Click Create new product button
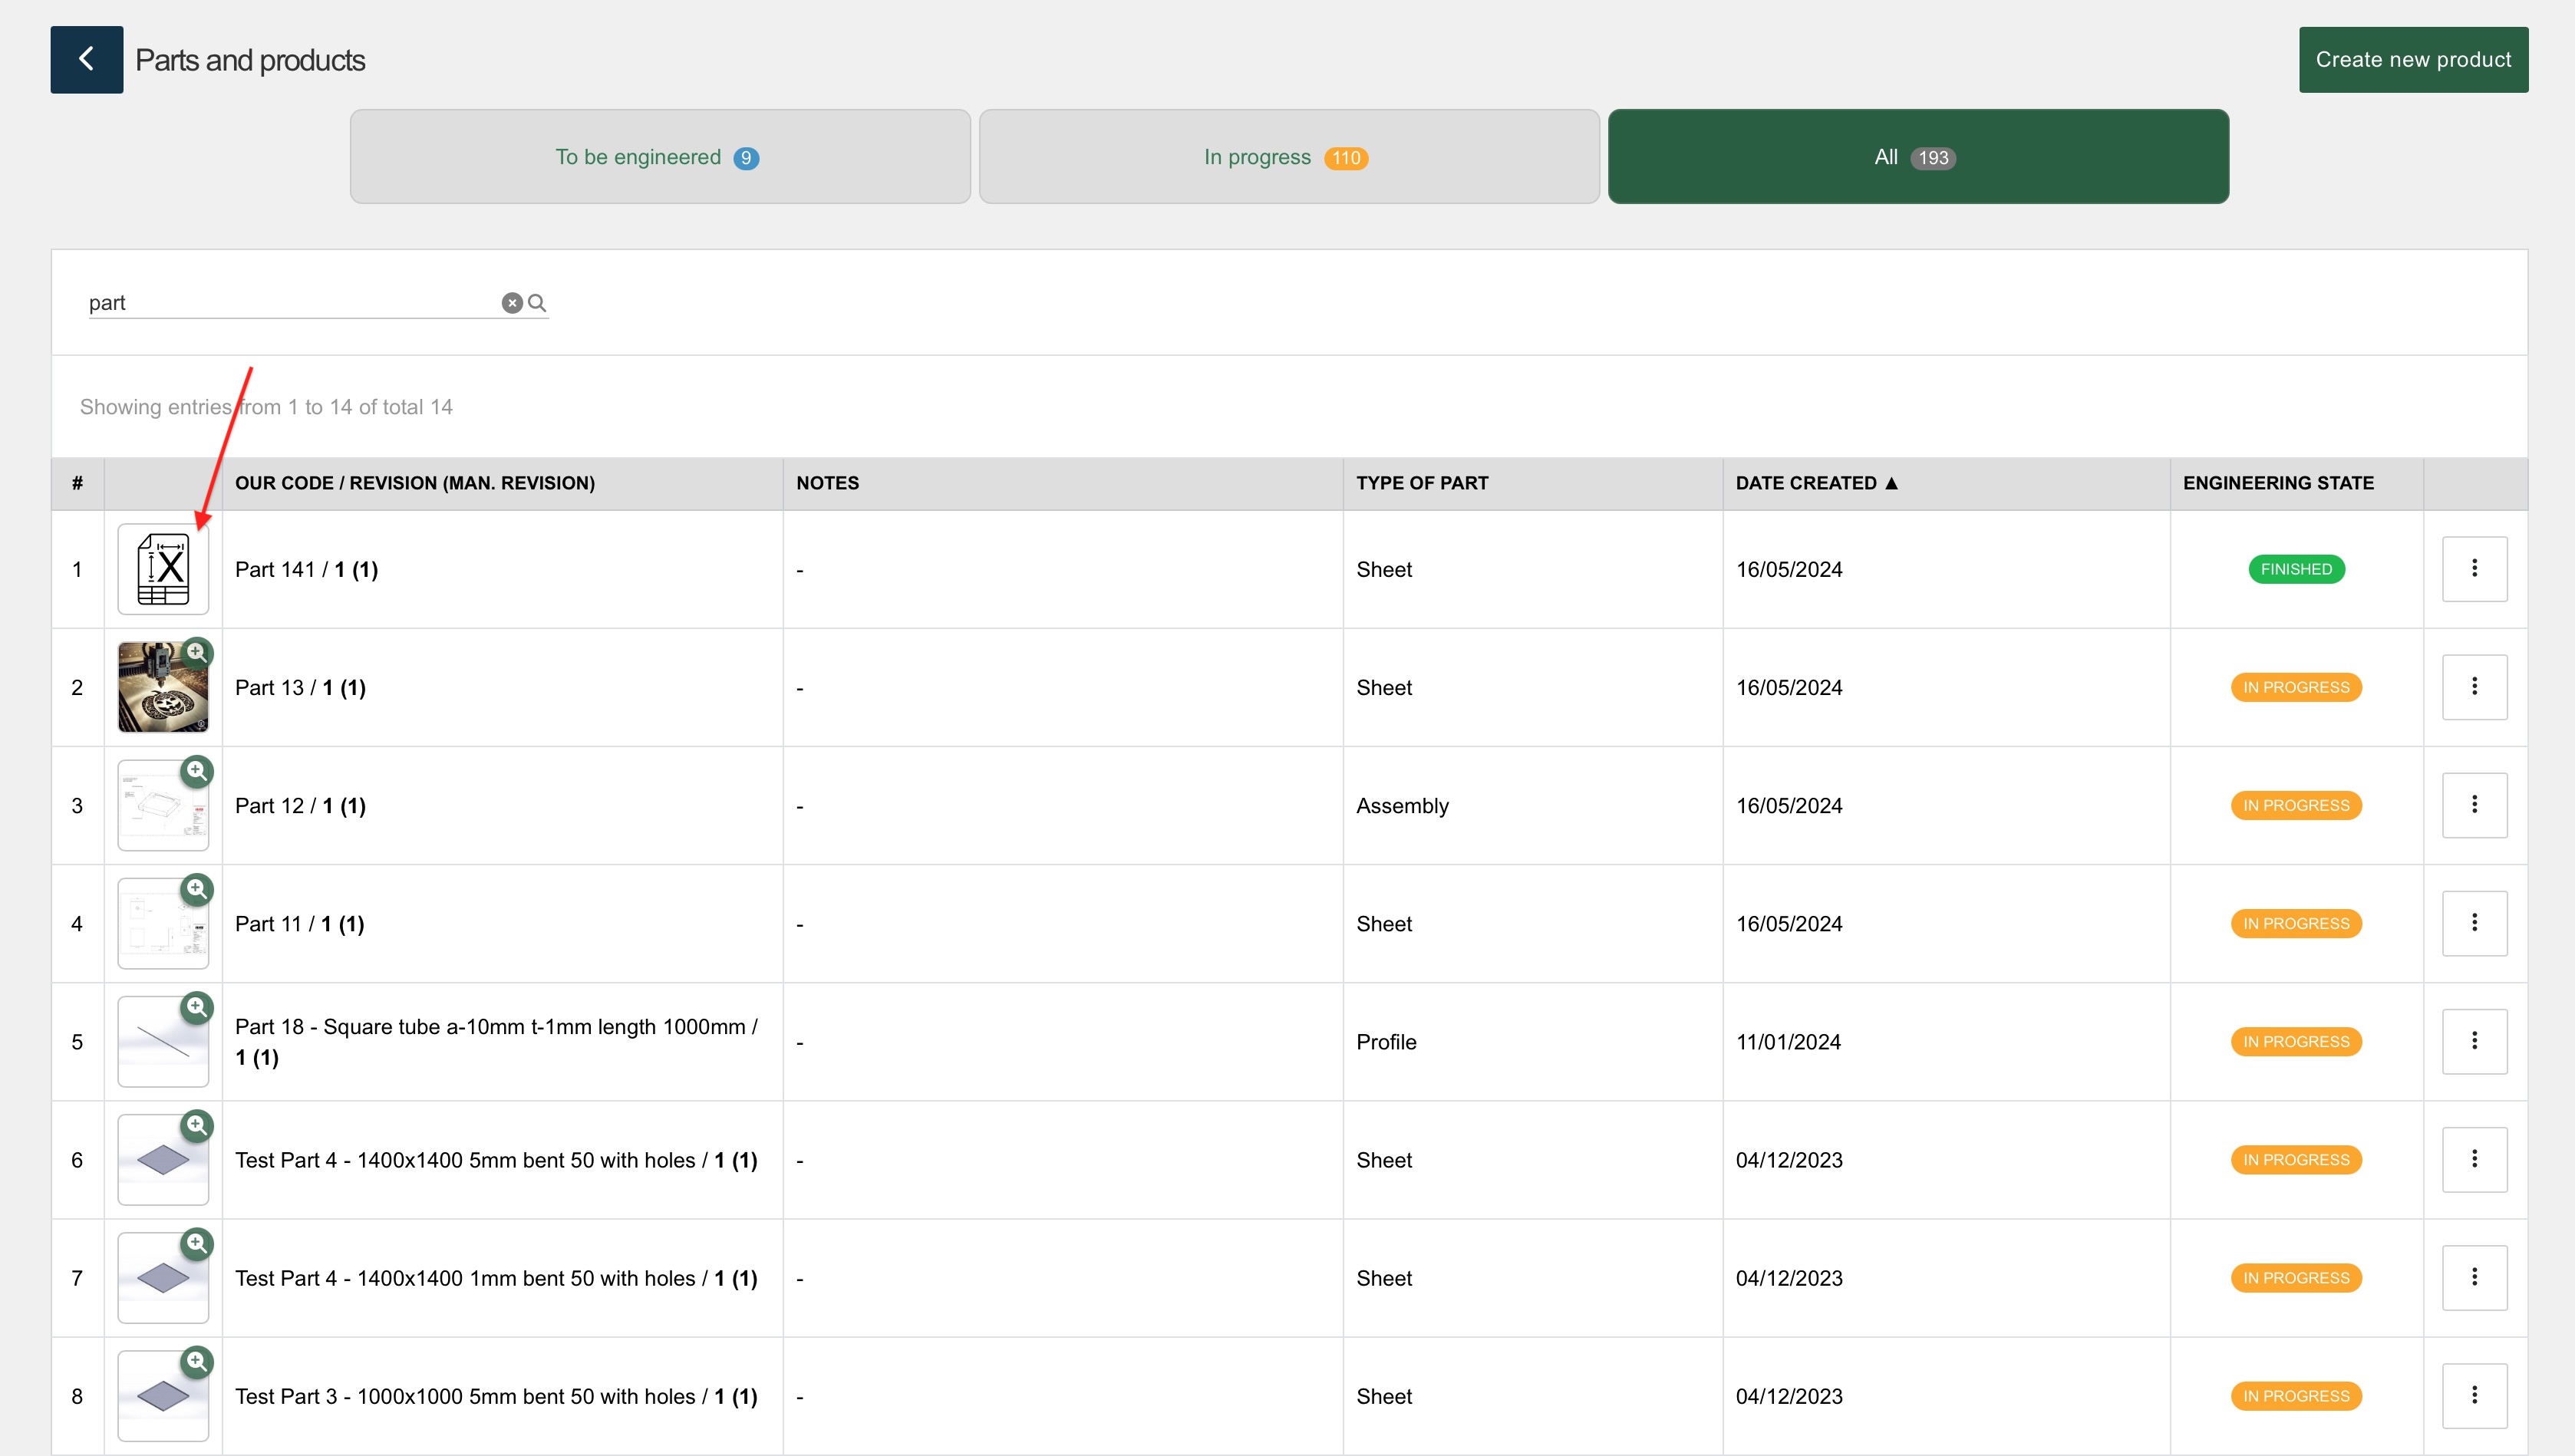 click(2412, 60)
